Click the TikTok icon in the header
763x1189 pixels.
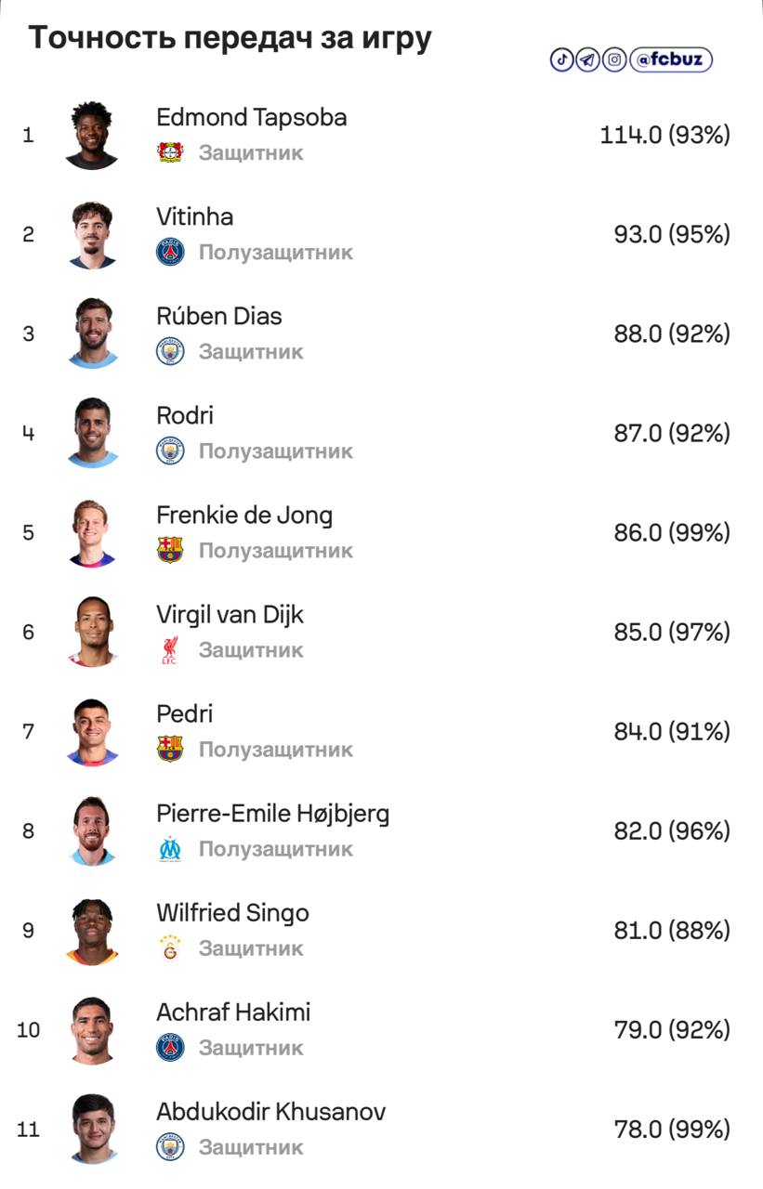coord(561,60)
